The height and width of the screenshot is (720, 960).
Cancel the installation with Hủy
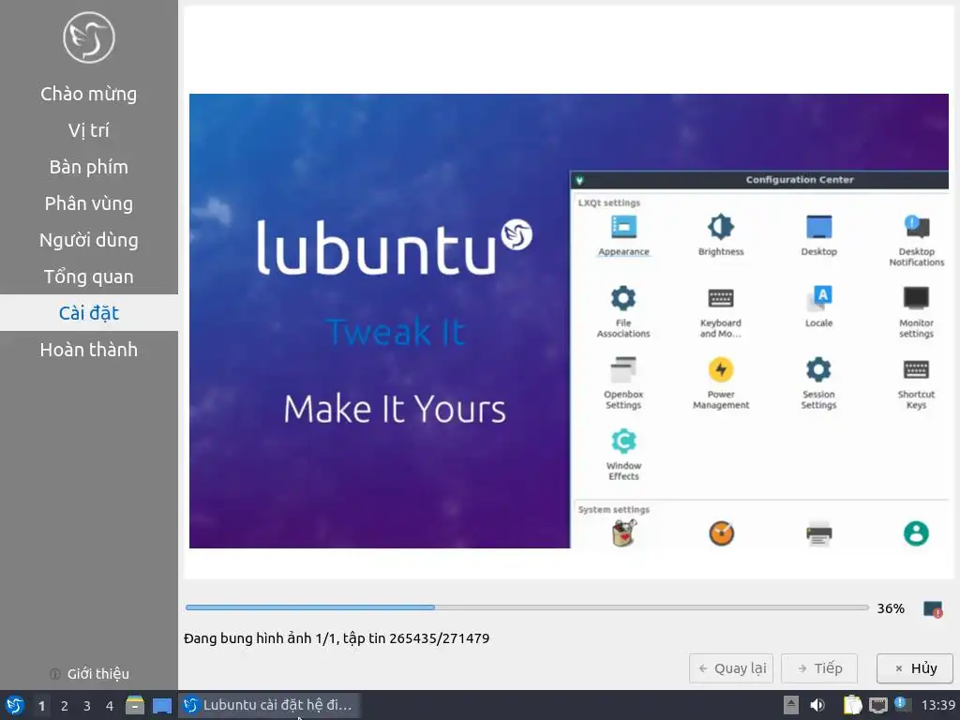[915, 668]
